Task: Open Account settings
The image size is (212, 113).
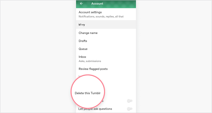Action: 106,14
